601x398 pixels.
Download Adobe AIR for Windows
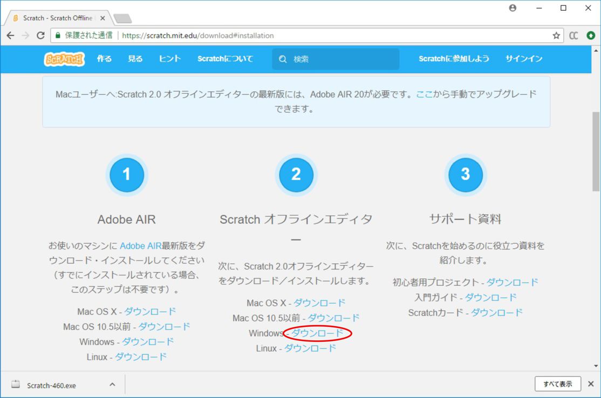(x=148, y=342)
